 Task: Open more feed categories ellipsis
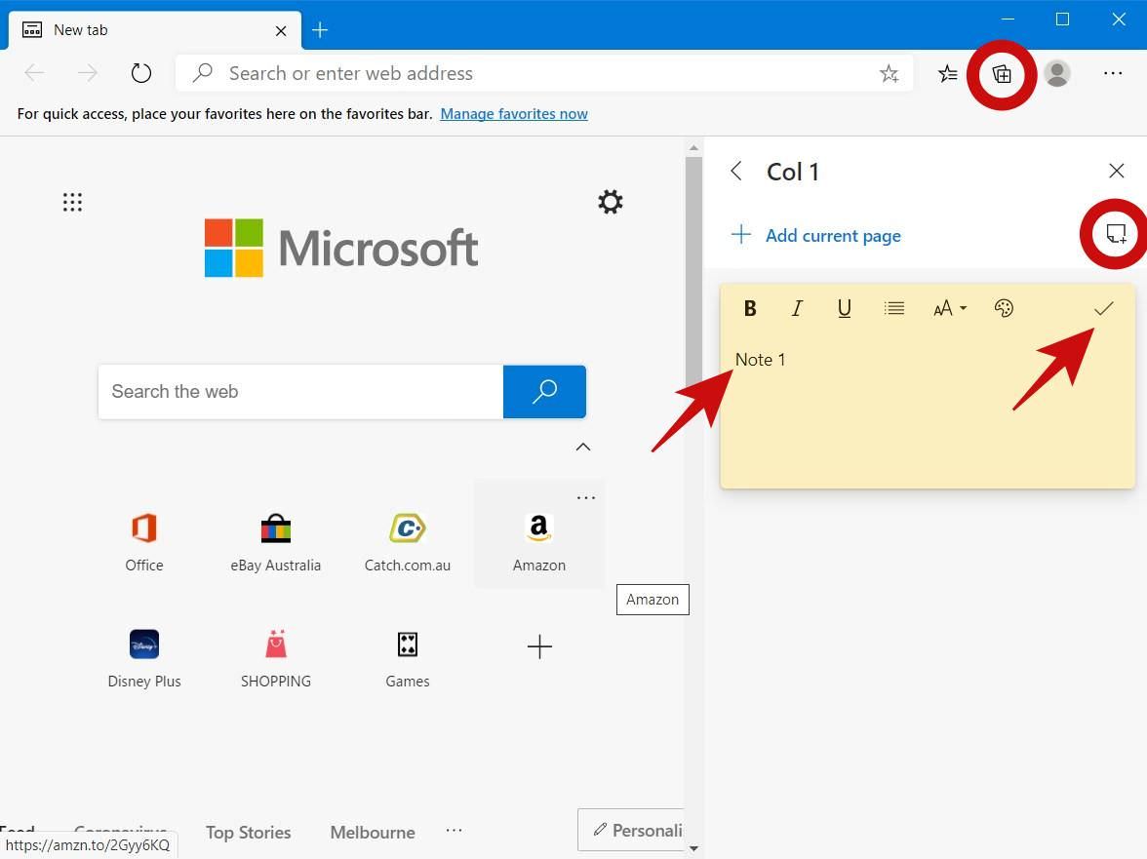(454, 830)
